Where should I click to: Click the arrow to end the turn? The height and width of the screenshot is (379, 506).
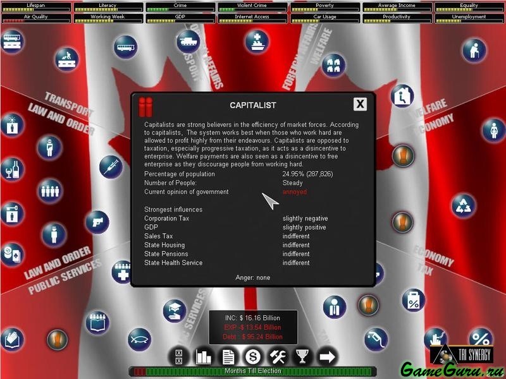tap(327, 357)
